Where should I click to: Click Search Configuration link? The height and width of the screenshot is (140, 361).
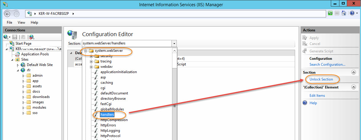click(x=327, y=65)
